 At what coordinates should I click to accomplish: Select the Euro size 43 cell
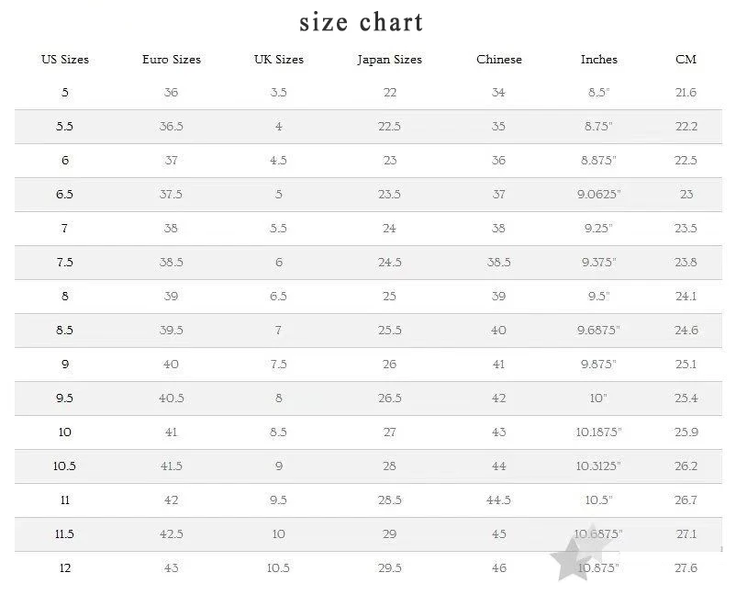pyautogui.click(x=172, y=568)
